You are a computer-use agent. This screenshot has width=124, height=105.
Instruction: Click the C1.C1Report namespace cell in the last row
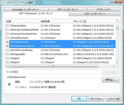coord(47,62)
